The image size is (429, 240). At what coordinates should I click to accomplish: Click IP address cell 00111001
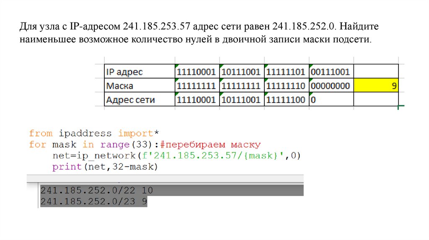[331, 71]
